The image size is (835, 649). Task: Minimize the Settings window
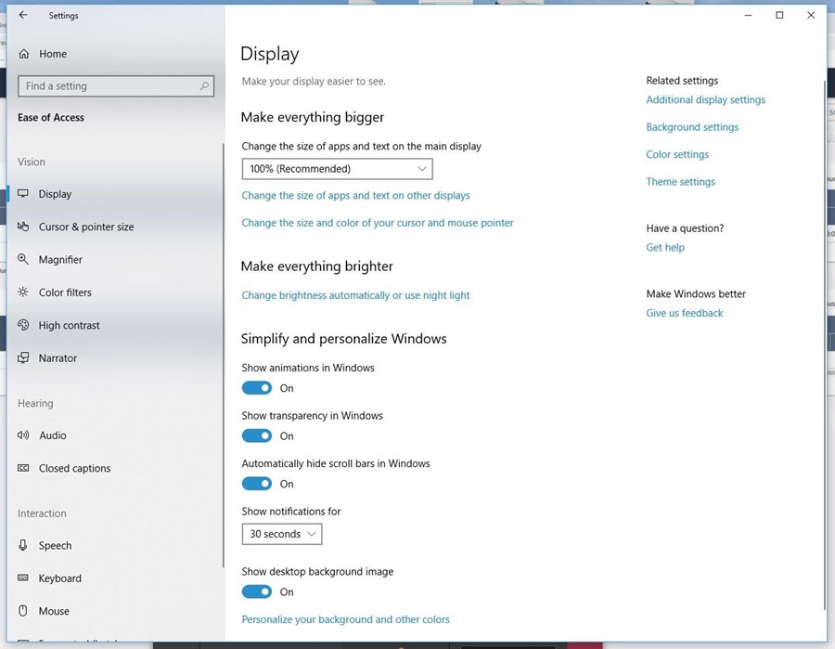pos(748,15)
